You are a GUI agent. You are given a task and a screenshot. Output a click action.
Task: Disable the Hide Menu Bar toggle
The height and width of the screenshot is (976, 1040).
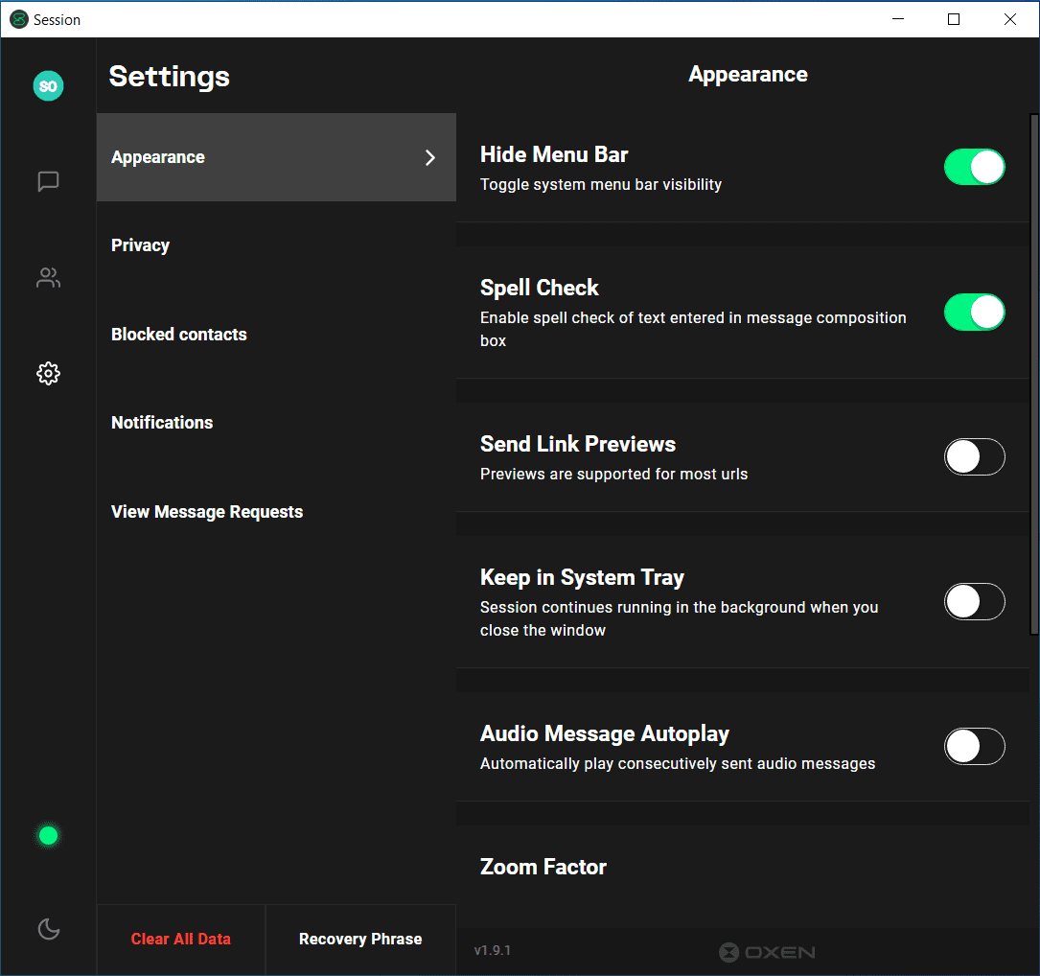974,167
